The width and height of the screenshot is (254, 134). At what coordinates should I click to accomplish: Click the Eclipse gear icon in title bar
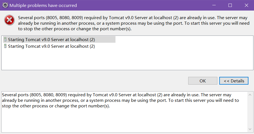tap(5, 5)
